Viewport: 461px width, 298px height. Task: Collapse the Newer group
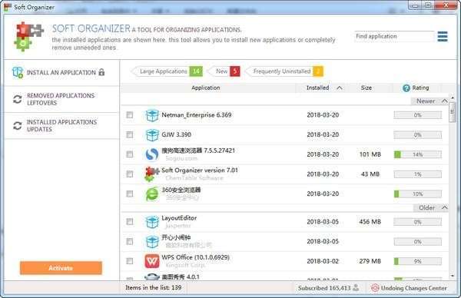coord(445,101)
